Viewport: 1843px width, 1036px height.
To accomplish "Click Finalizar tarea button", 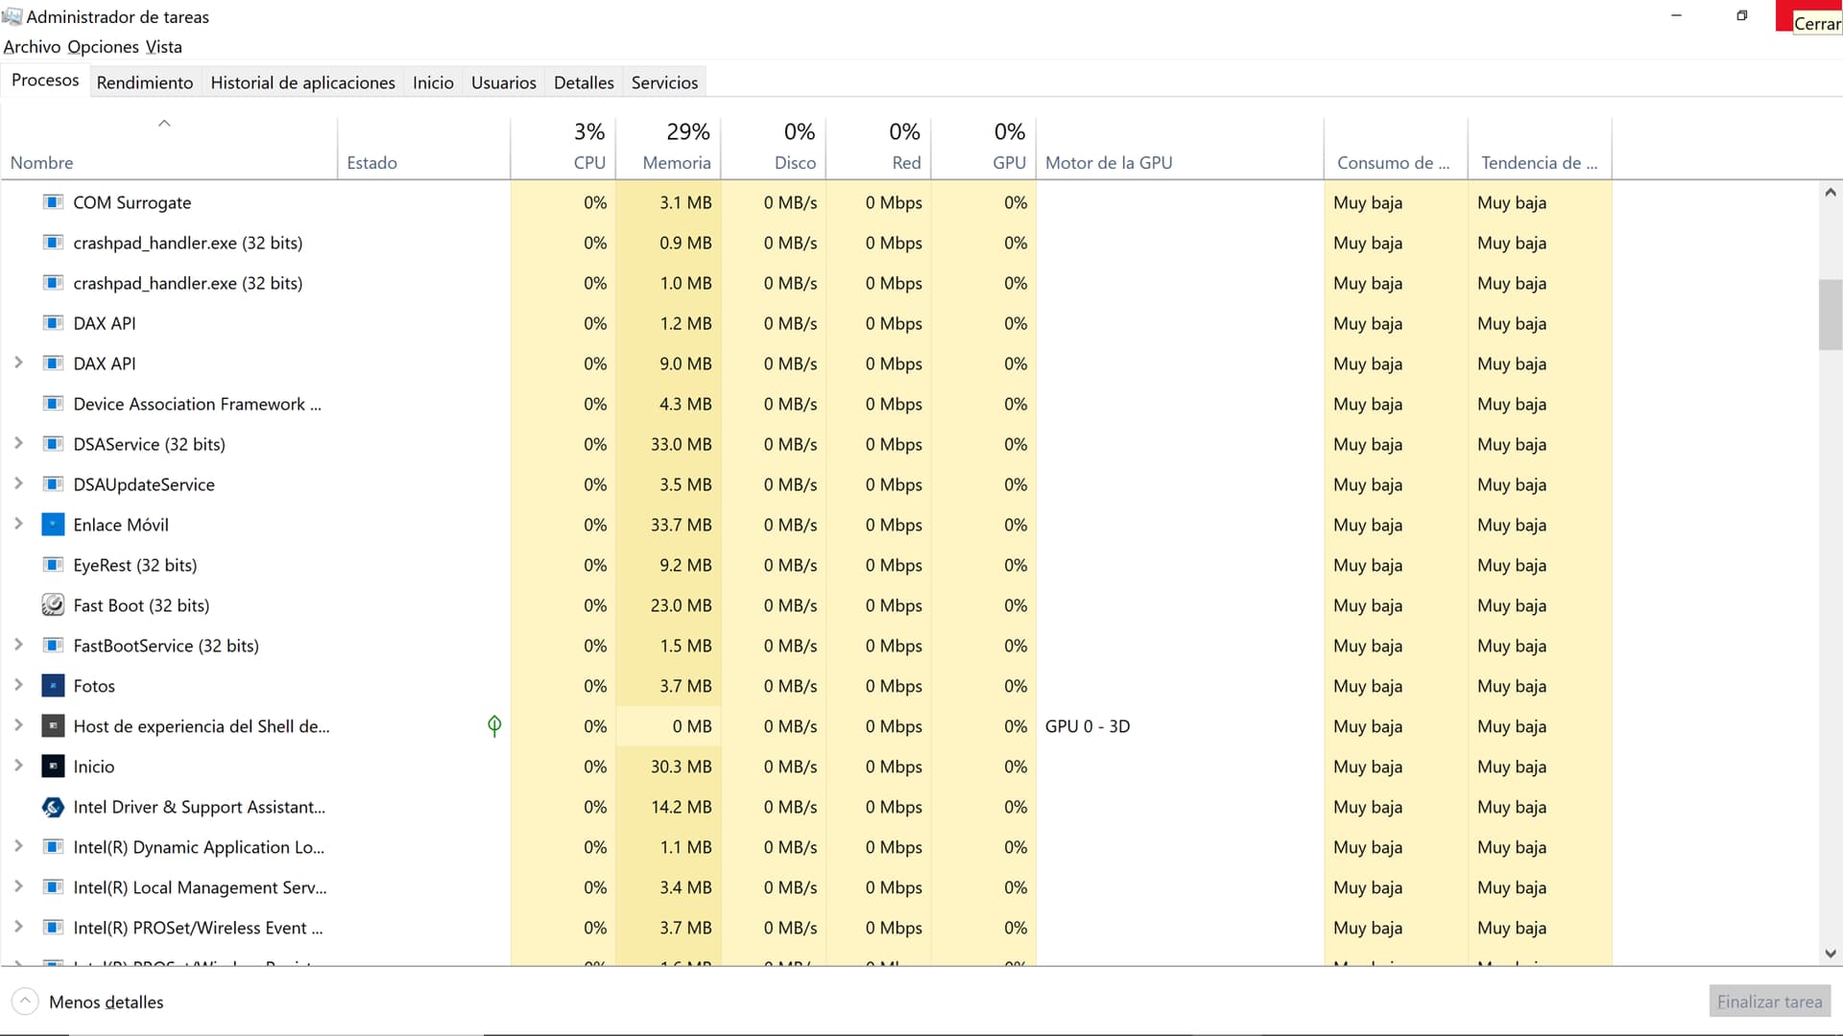I will (x=1769, y=1001).
